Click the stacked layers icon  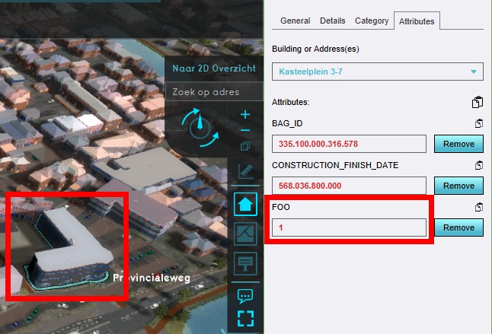pos(244,146)
